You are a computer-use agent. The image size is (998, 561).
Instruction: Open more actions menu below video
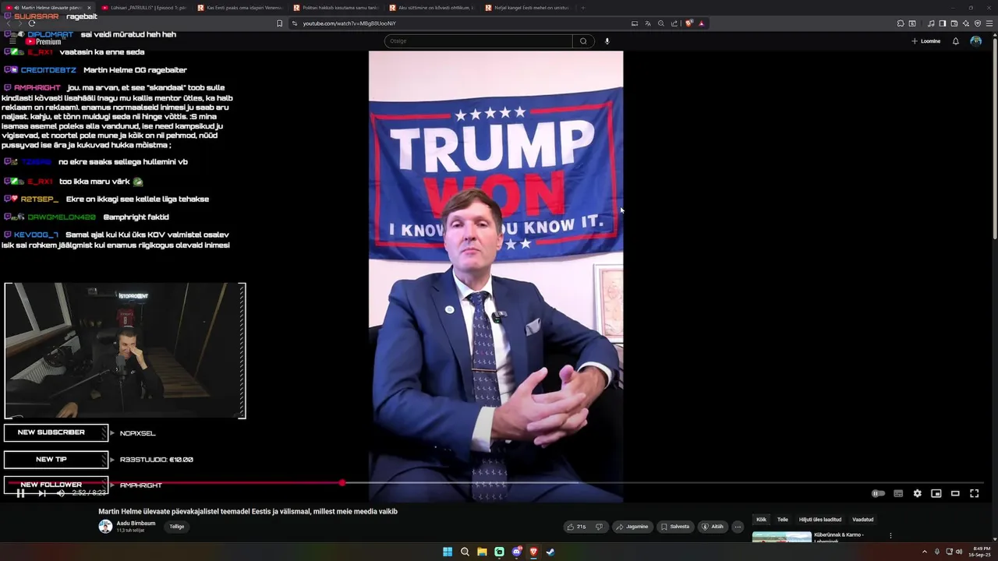click(x=738, y=527)
